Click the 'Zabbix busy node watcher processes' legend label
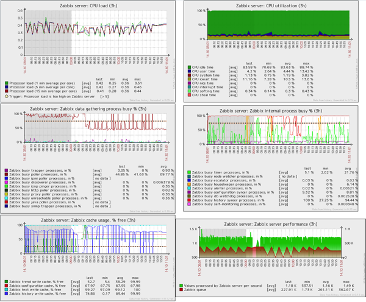 (x=227, y=177)
